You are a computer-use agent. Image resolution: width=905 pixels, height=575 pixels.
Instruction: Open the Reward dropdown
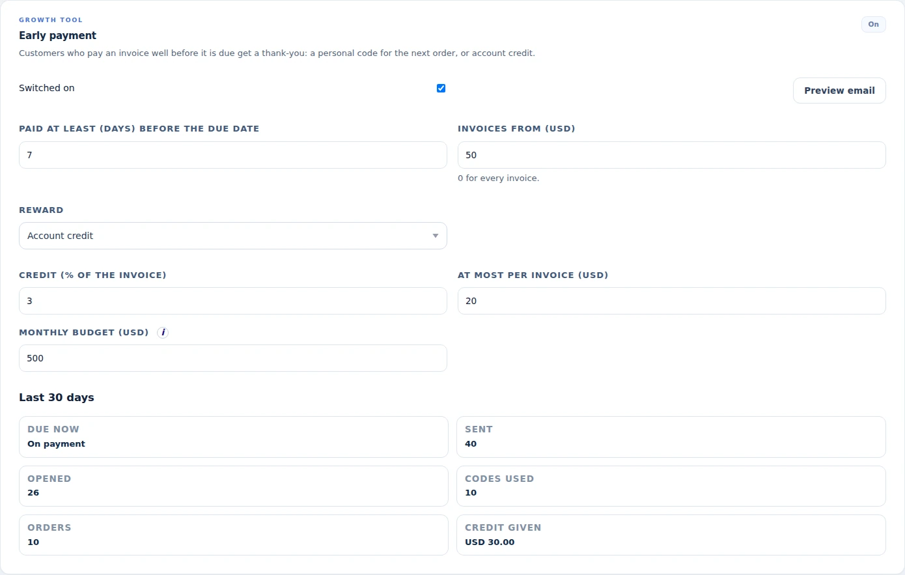pyautogui.click(x=233, y=236)
